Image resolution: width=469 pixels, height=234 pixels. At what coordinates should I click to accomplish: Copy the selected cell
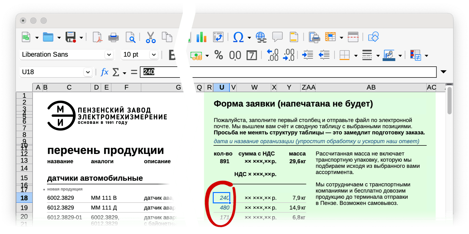[x=167, y=37]
